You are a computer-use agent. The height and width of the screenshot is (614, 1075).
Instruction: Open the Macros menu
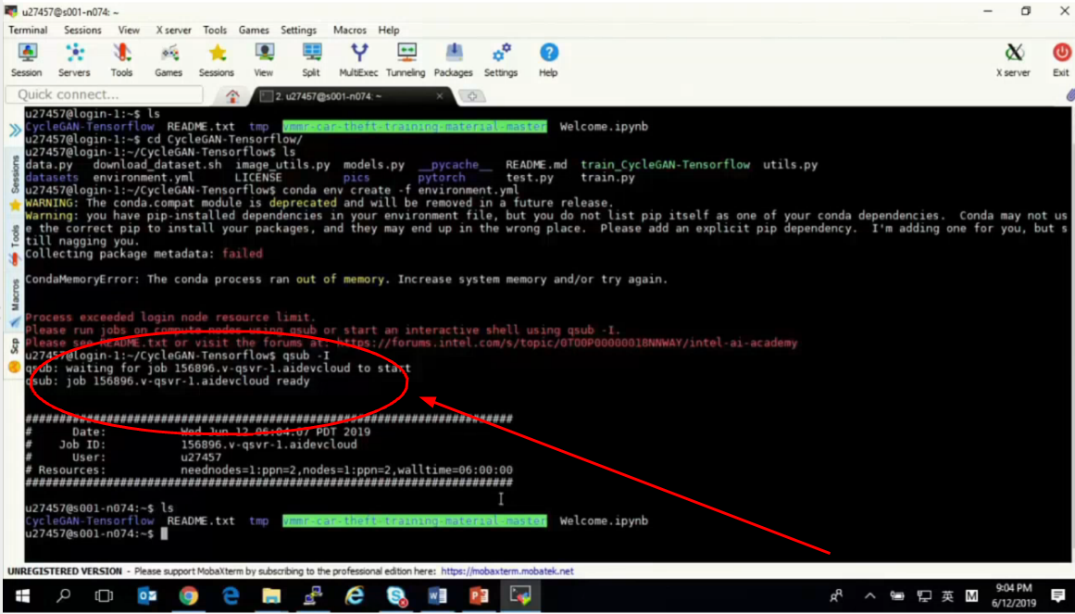tap(350, 31)
